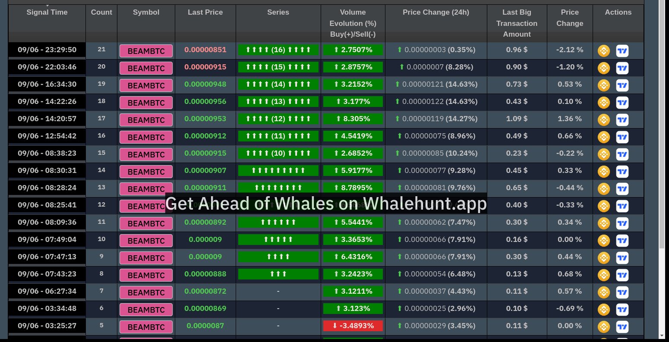This screenshot has width=669, height=342.
Task: Open TradingView icon for 03:25:27 signal row
Action: pyautogui.click(x=622, y=327)
